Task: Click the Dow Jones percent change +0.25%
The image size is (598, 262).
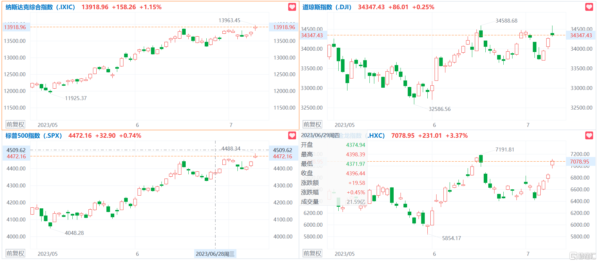Action: tap(423, 7)
